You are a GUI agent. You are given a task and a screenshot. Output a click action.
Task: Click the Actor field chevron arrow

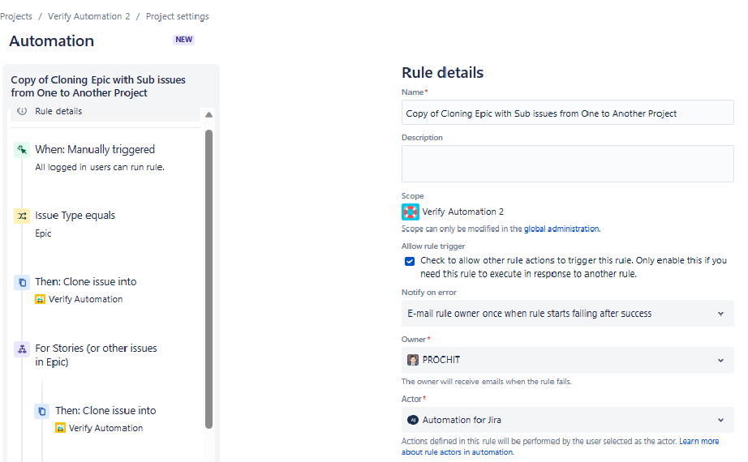point(720,420)
